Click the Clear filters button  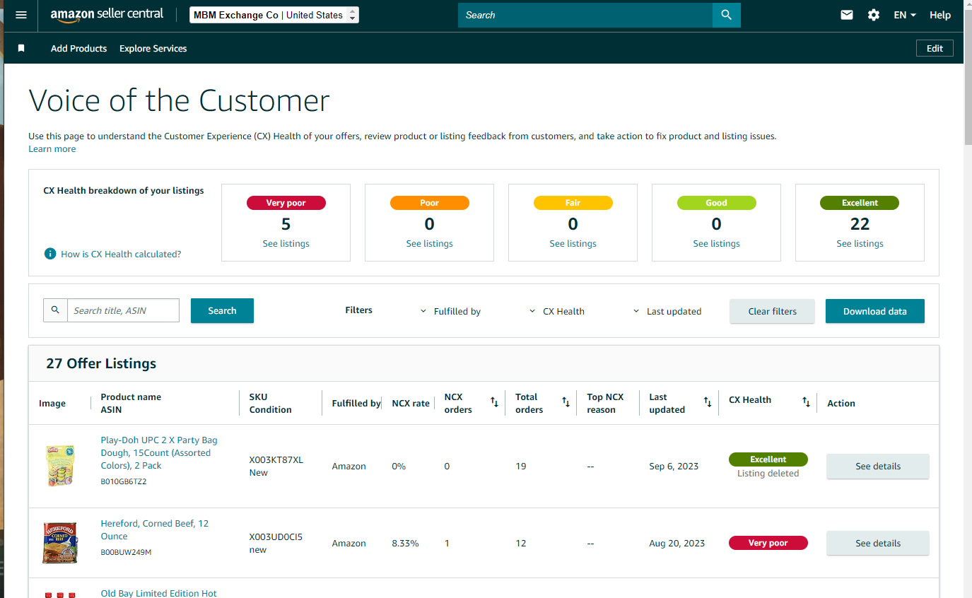coord(772,311)
